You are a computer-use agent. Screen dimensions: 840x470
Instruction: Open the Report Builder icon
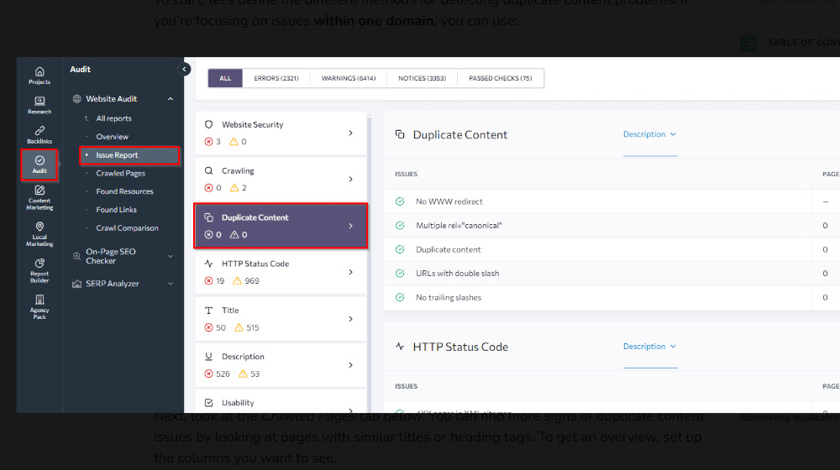[x=39, y=270]
